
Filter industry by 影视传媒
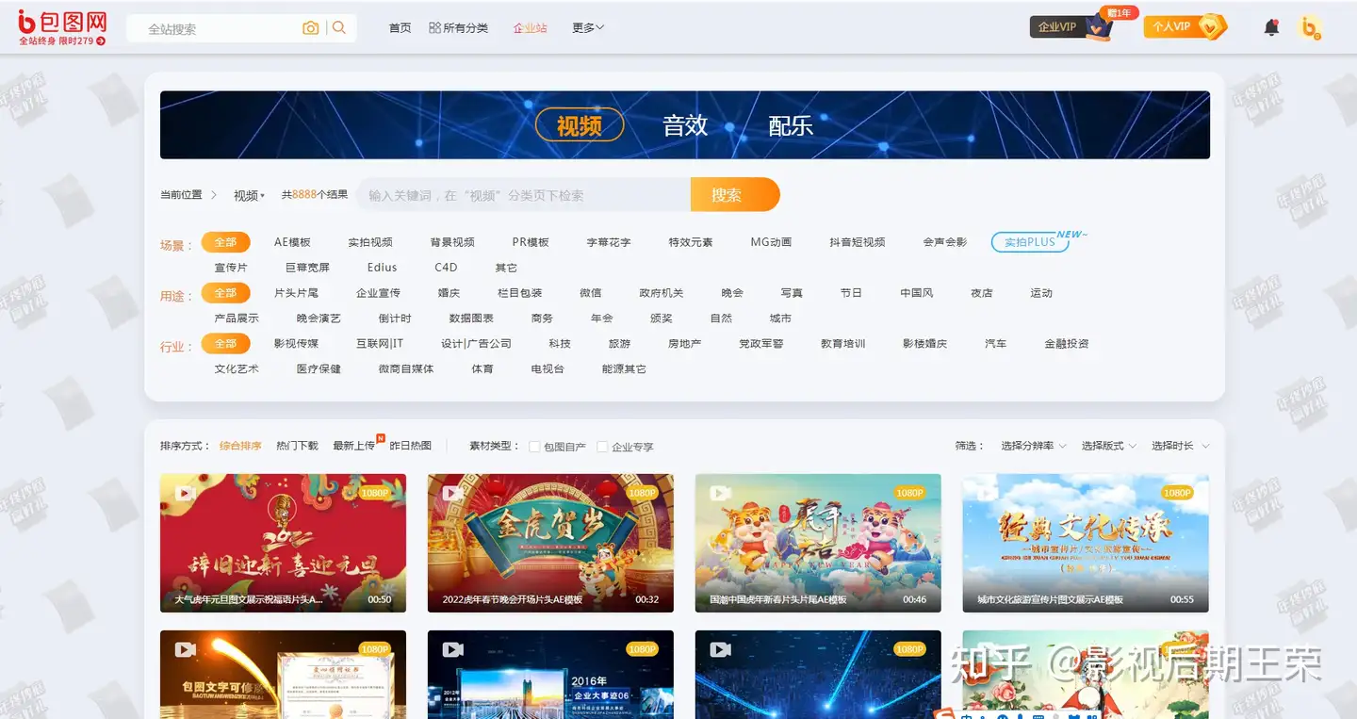tap(296, 344)
